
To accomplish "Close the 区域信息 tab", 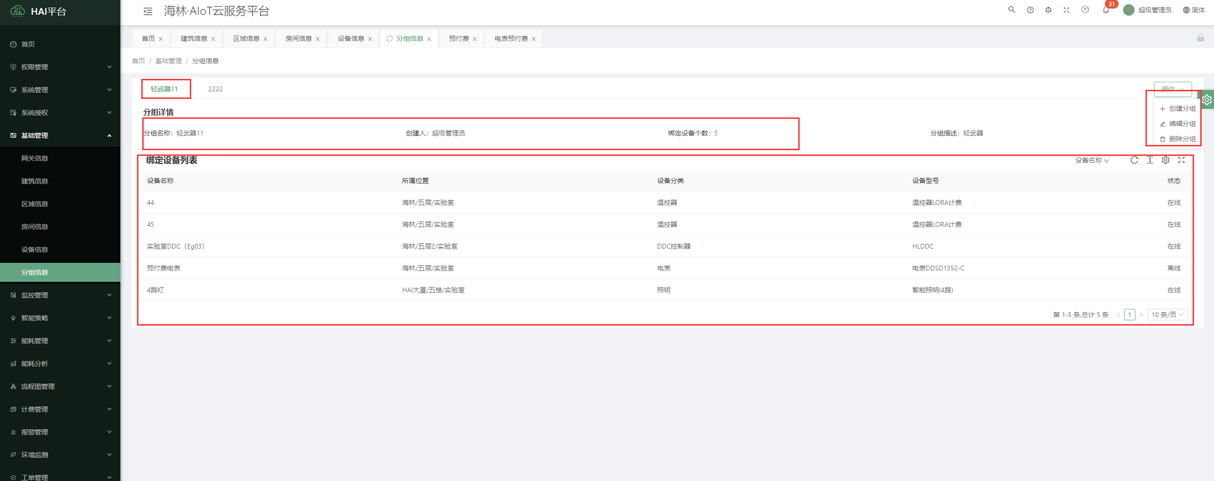I will [x=265, y=39].
